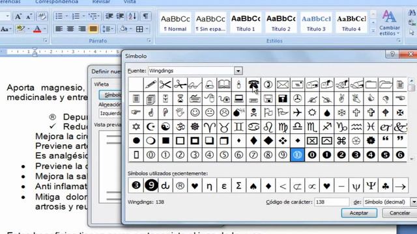Screen dimensions: 417x234
Task: Click the Fuente Wingdings text field
Action: click(191, 71)
